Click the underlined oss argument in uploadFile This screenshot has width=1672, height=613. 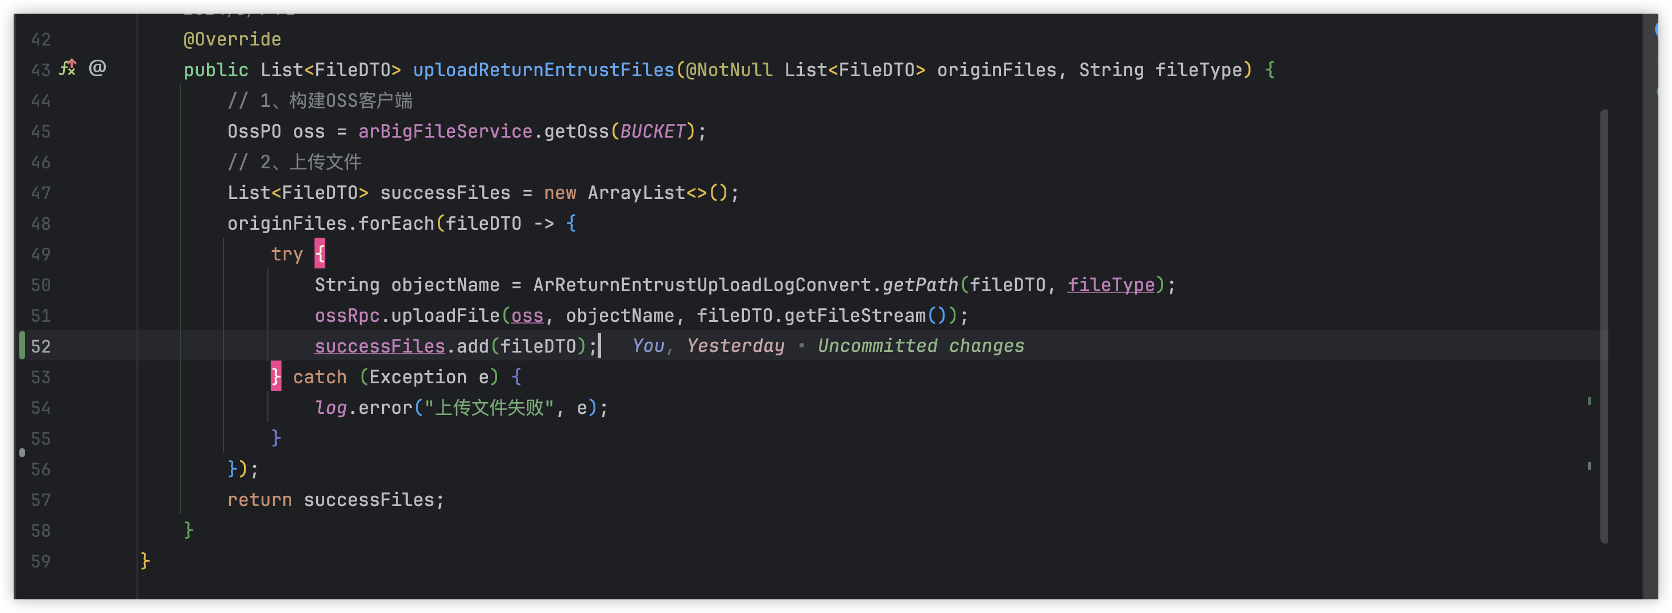pos(527,316)
